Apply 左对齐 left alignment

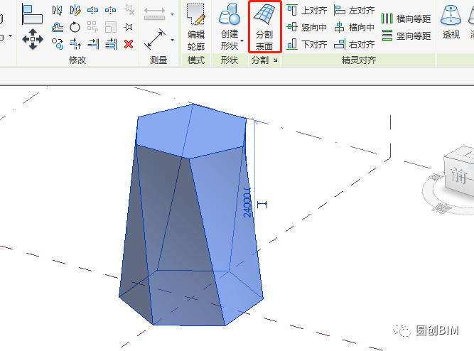[355, 10]
